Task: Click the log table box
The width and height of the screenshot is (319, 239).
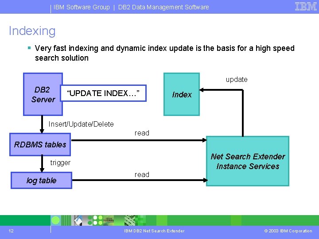Action: [42, 180]
